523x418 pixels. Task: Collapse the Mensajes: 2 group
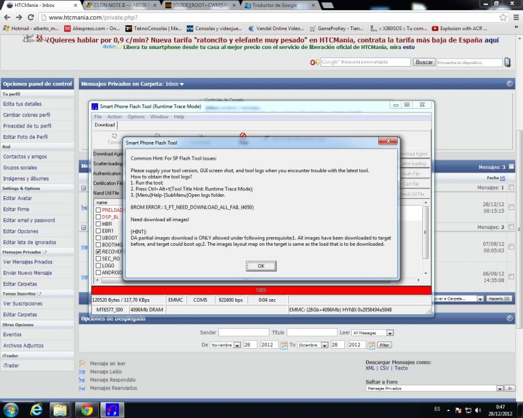(83, 228)
